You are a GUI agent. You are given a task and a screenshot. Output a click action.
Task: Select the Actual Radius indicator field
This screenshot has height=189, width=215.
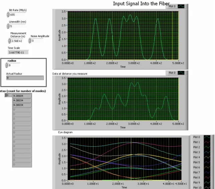[25, 78]
